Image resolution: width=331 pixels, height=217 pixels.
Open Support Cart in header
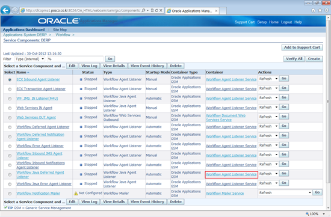pos(244,22)
